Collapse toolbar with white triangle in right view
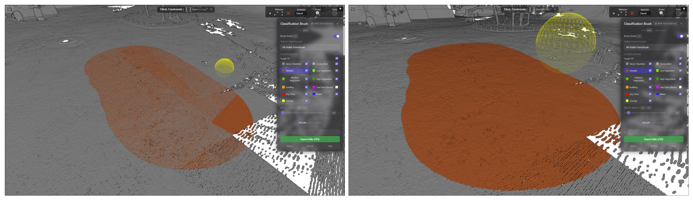The height and width of the screenshot is (200, 693). tap(684, 9)
